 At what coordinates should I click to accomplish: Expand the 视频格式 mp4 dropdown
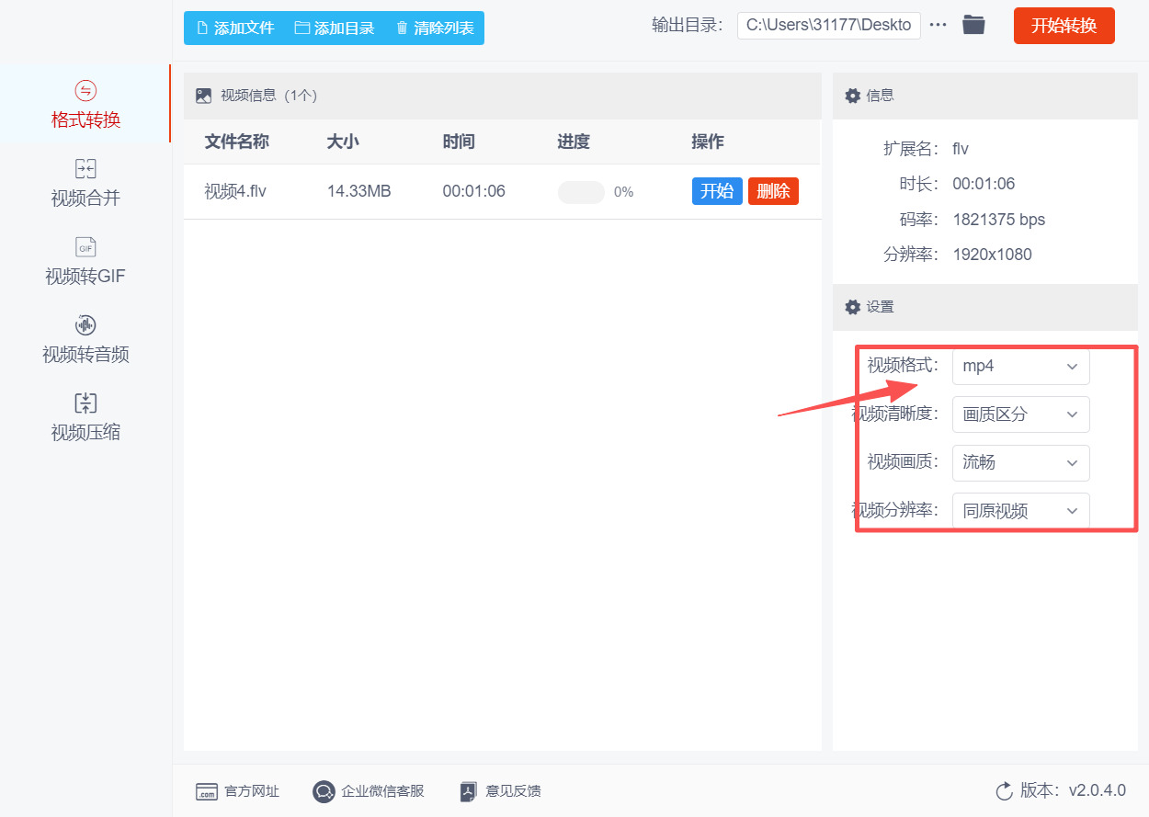pyautogui.click(x=1020, y=367)
